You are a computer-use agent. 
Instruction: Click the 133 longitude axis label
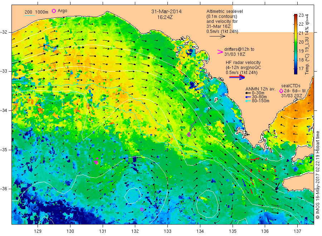tap(167, 231)
